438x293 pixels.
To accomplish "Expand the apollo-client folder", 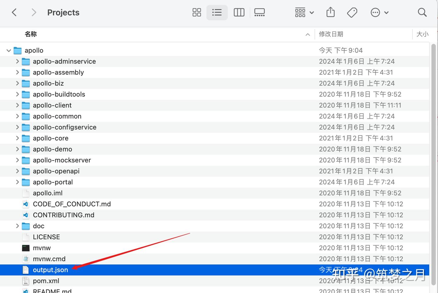I will (x=18, y=105).
